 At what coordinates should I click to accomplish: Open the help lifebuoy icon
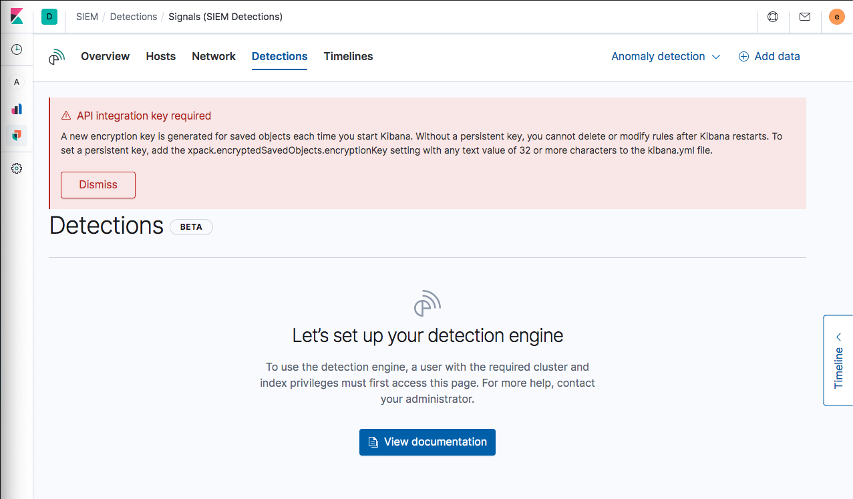pos(773,17)
